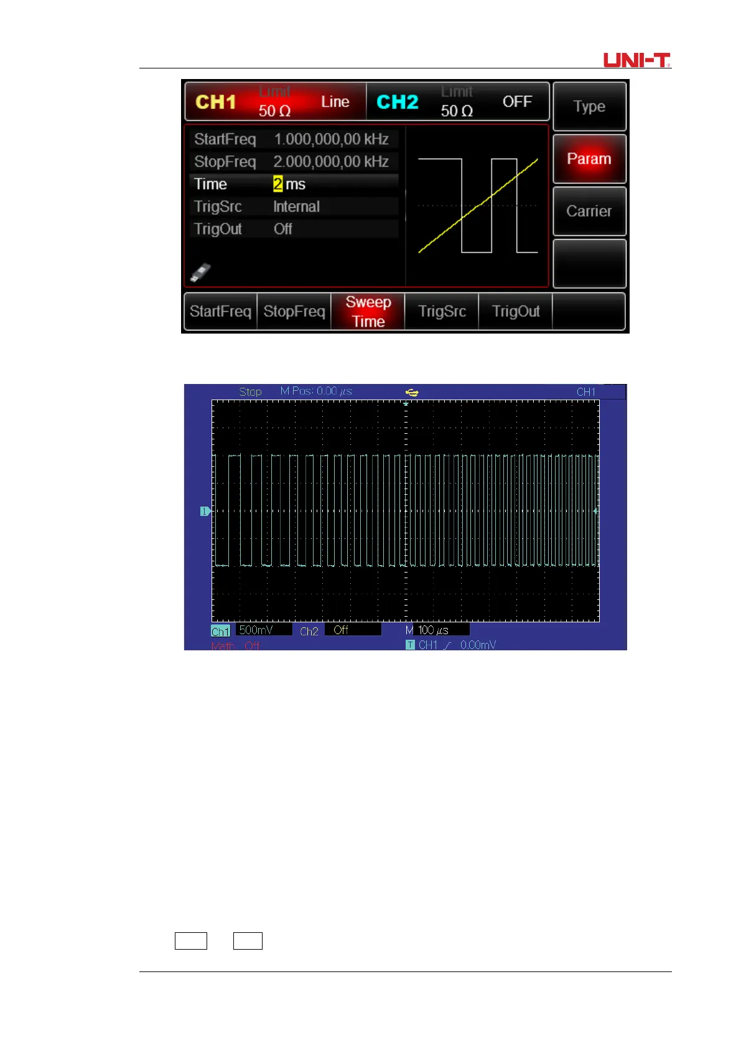The image size is (741, 1048).
Task: Click the CH1 label at oscilloscope top right
Action: pyautogui.click(x=586, y=391)
